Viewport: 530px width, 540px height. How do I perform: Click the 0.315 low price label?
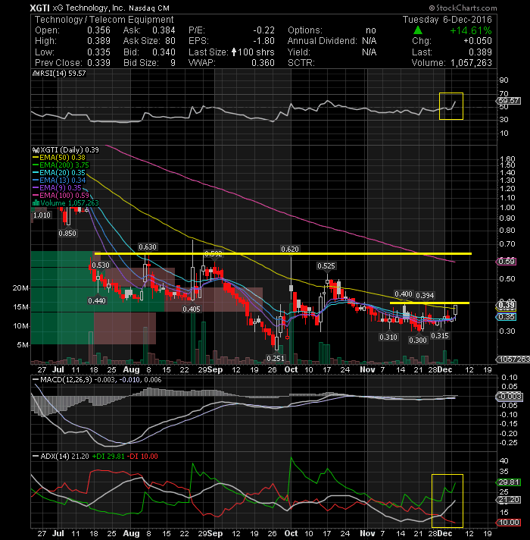pyautogui.click(x=440, y=335)
